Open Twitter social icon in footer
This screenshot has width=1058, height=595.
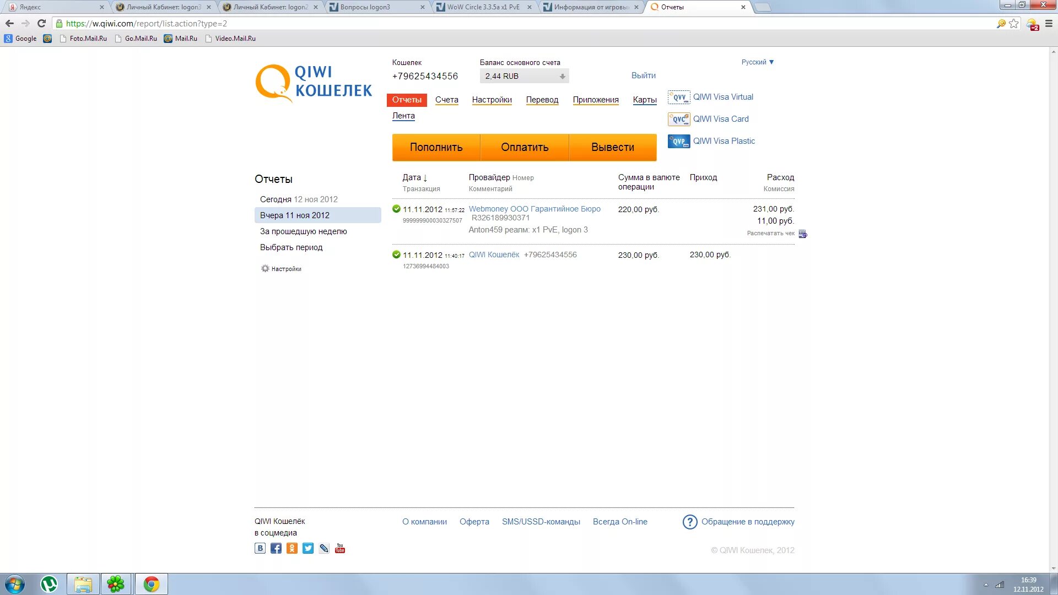point(308,548)
